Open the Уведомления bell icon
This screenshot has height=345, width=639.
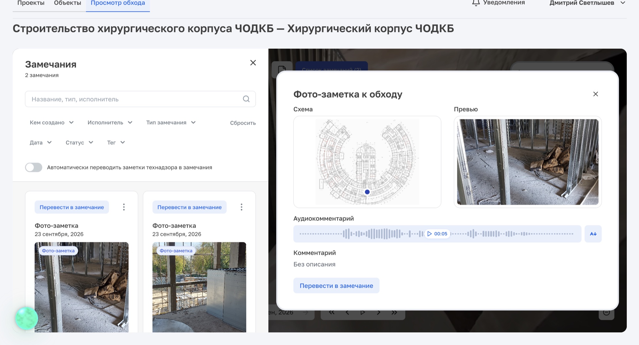[476, 3]
